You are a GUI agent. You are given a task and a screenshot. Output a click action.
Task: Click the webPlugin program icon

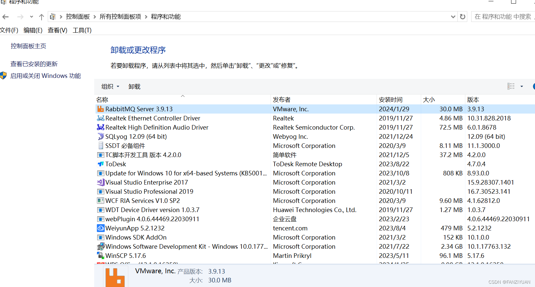[x=100, y=219]
